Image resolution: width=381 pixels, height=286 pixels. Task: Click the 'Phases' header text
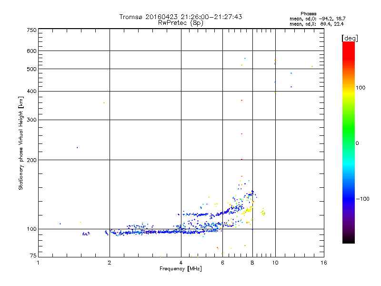[x=308, y=14]
